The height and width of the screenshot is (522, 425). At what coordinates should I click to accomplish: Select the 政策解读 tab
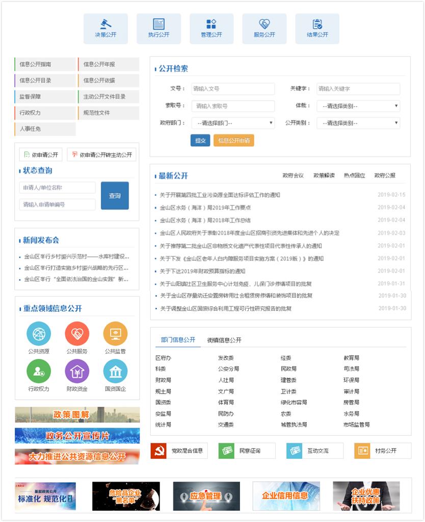point(324,175)
